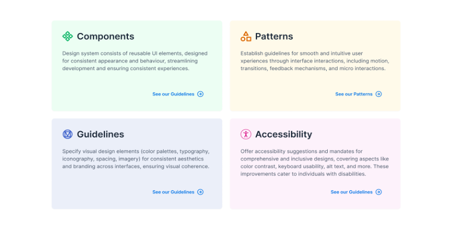The height and width of the screenshot is (229, 453).
Task: Click the green Components diamond icon
Action: (x=68, y=36)
